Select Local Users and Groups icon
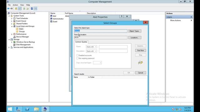 tap(14, 26)
